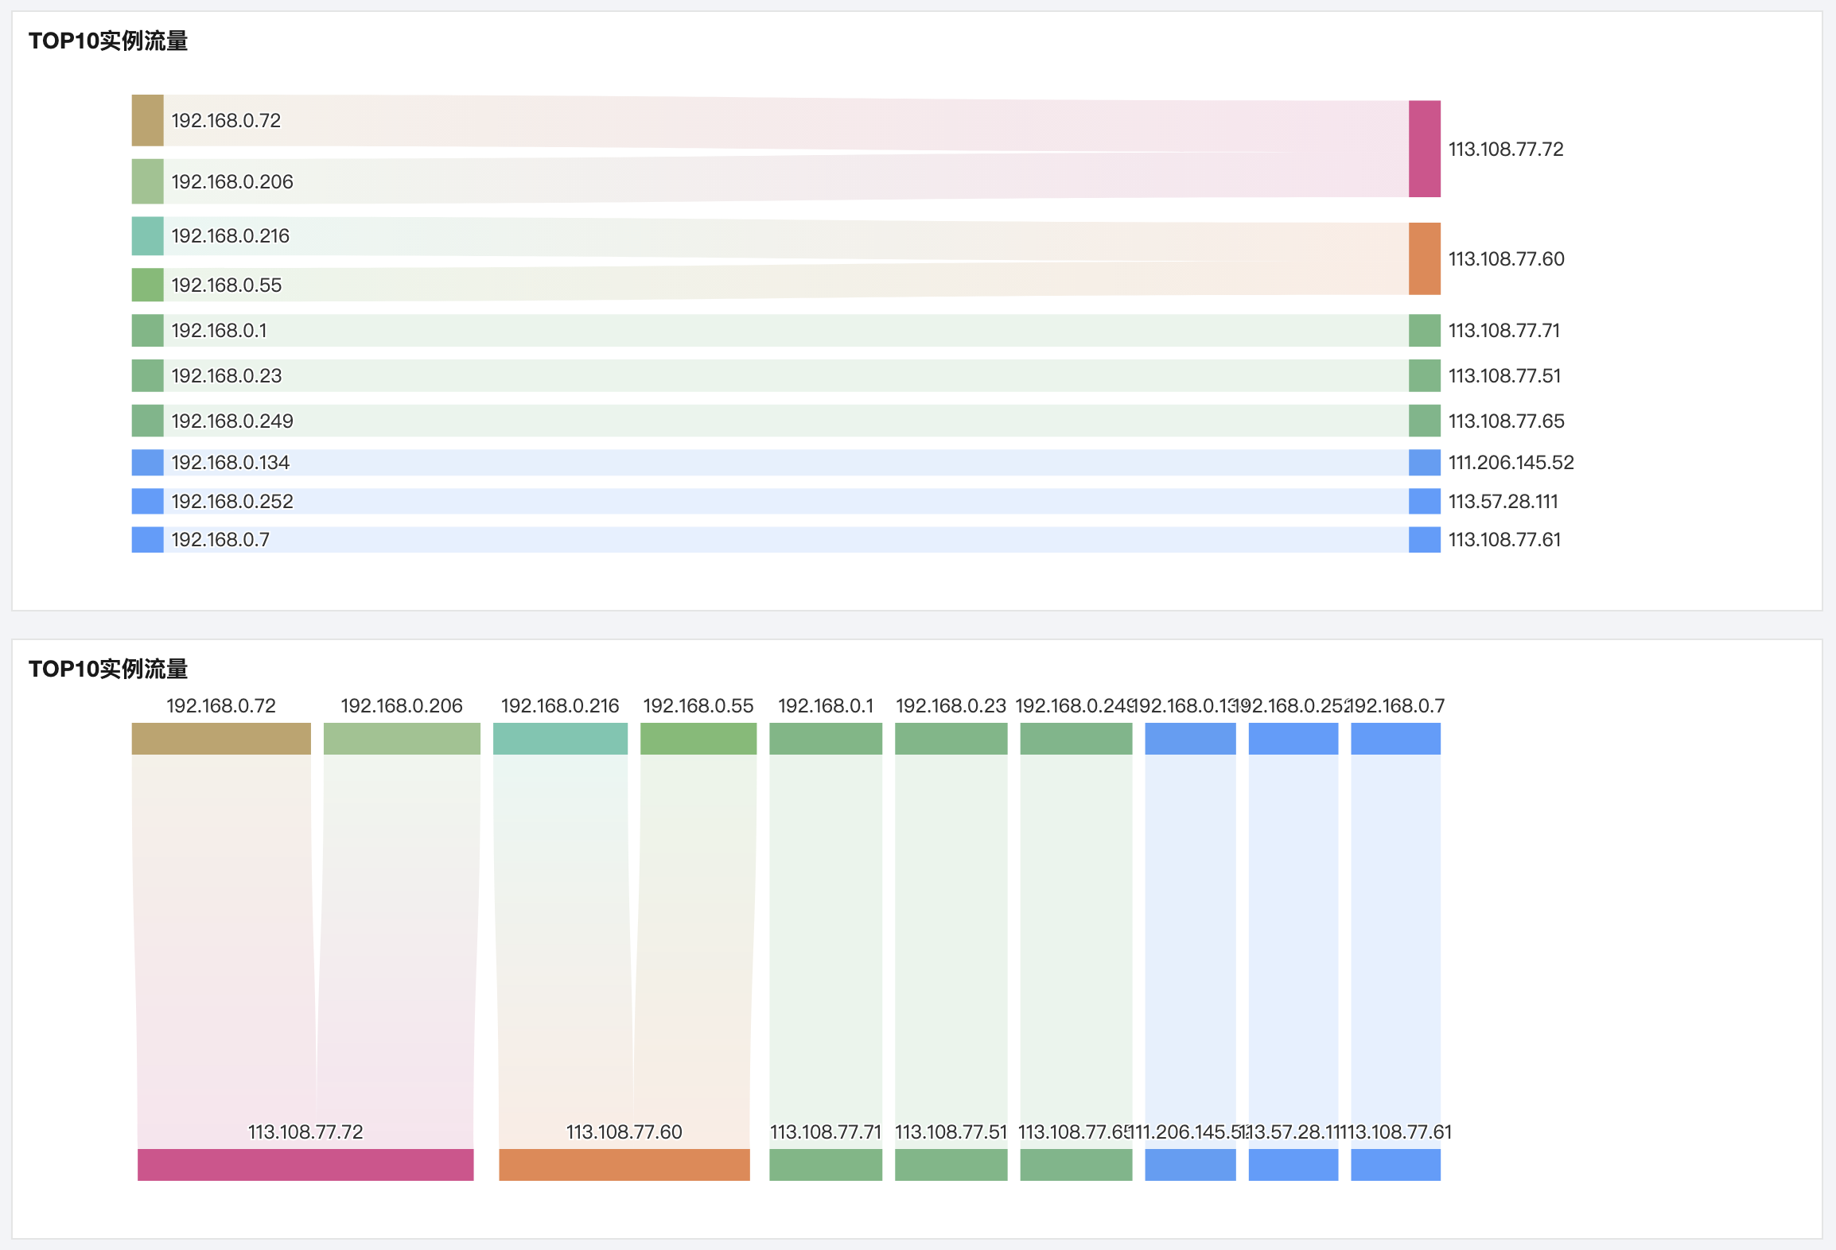Image resolution: width=1836 pixels, height=1250 pixels.
Task: Select the blue 113.108.77.61 node on right side
Action: coord(1424,539)
